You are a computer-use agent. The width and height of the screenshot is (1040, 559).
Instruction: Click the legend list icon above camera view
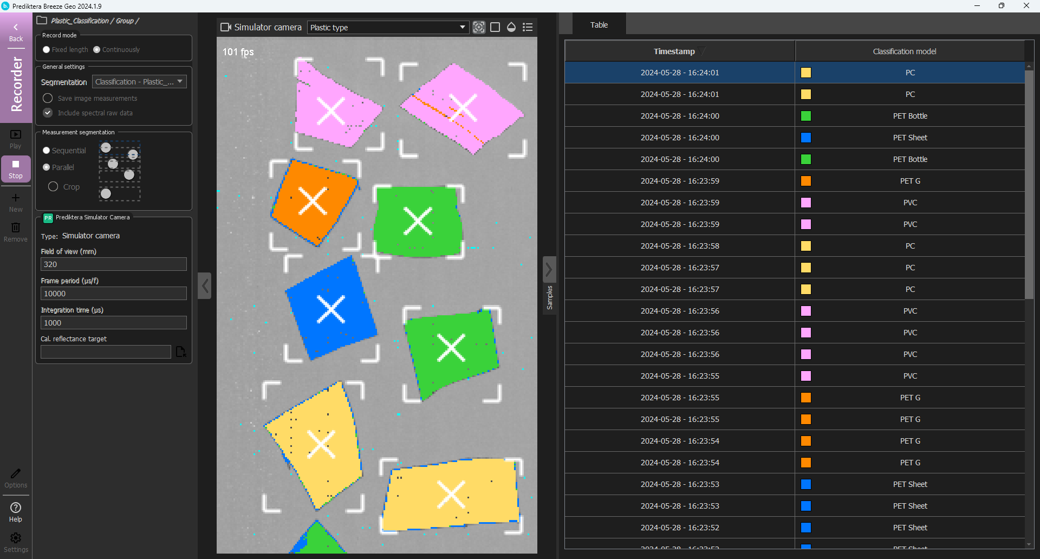528,28
